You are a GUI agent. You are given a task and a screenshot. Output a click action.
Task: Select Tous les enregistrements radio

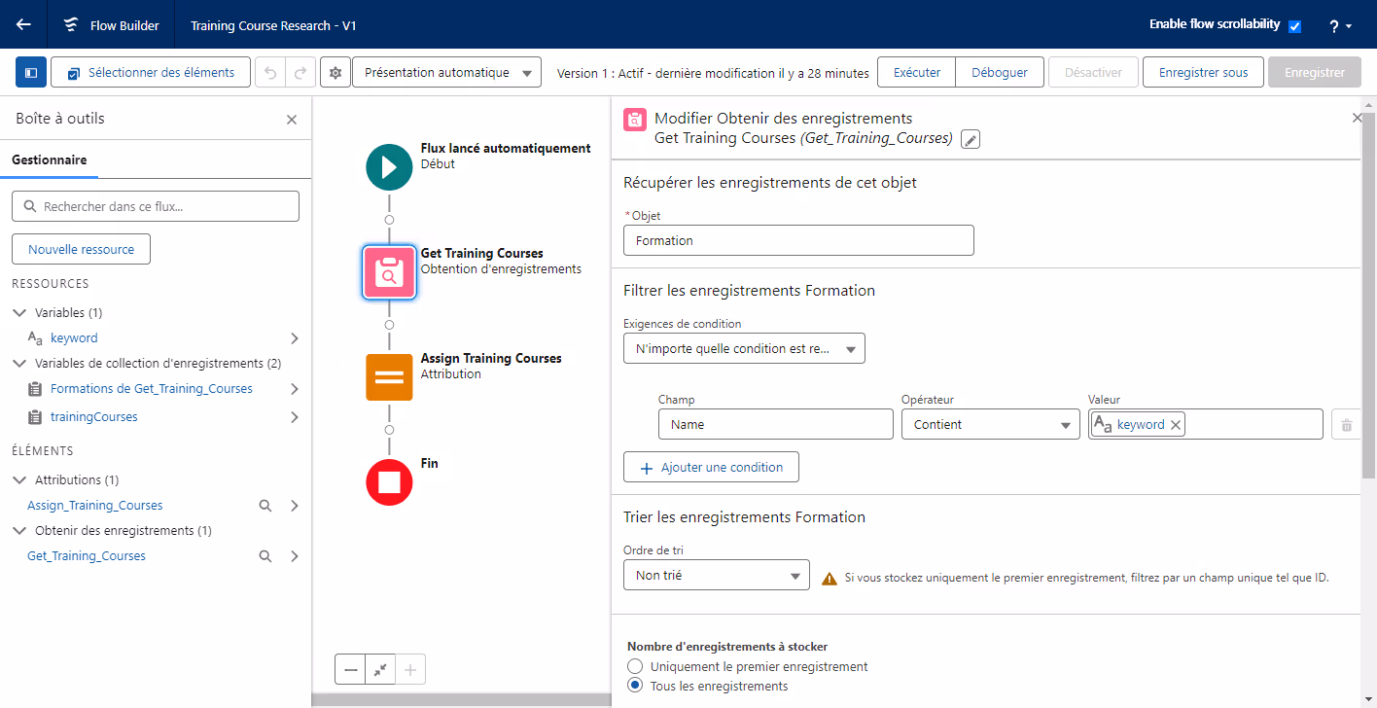tap(635, 686)
